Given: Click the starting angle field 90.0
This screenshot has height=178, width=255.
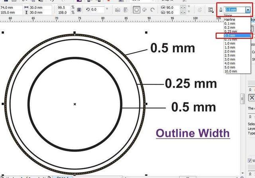Looking at the screenshot, I should (173, 8).
